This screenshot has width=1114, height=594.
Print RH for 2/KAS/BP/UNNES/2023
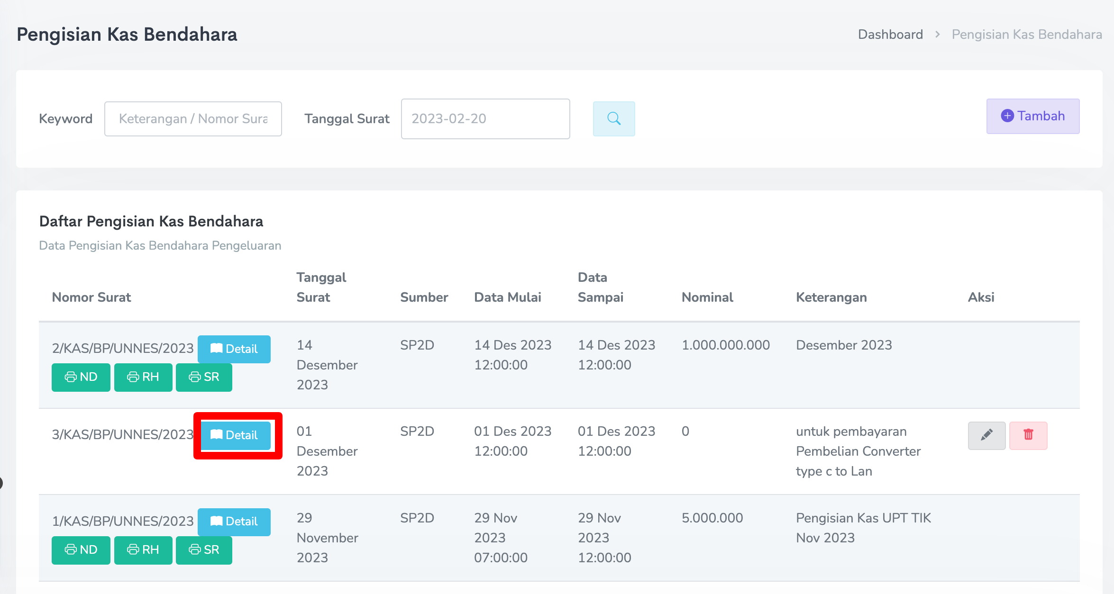pyautogui.click(x=143, y=377)
